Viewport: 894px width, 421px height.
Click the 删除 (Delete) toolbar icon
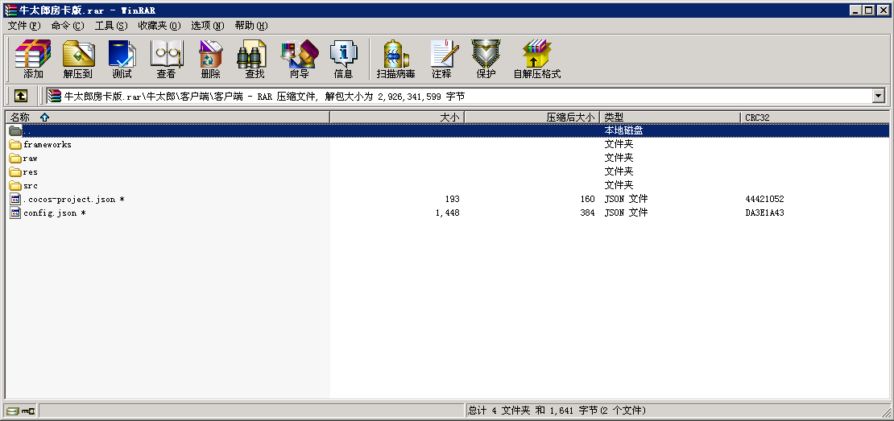pos(210,60)
